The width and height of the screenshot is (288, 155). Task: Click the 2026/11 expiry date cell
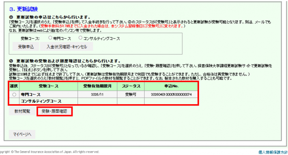[97, 94]
